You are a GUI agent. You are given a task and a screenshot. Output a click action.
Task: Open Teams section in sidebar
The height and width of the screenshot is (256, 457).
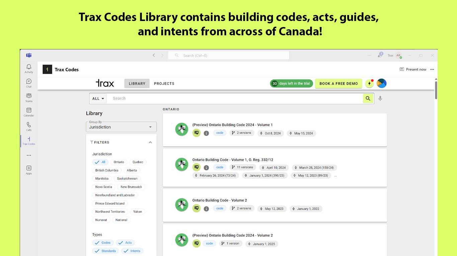click(x=29, y=98)
